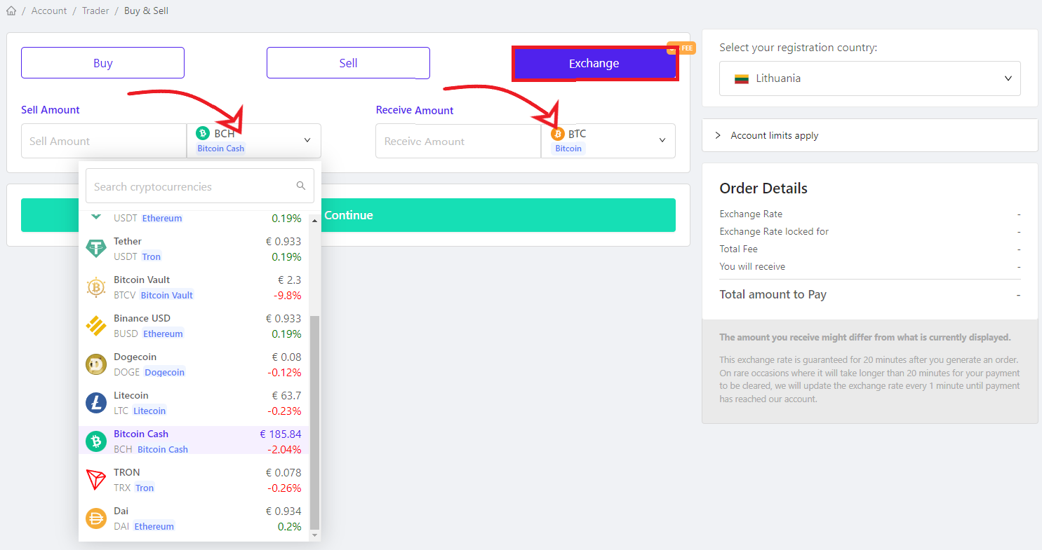
Task: Click the Order Details heading
Action: click(x=763, y=188)
